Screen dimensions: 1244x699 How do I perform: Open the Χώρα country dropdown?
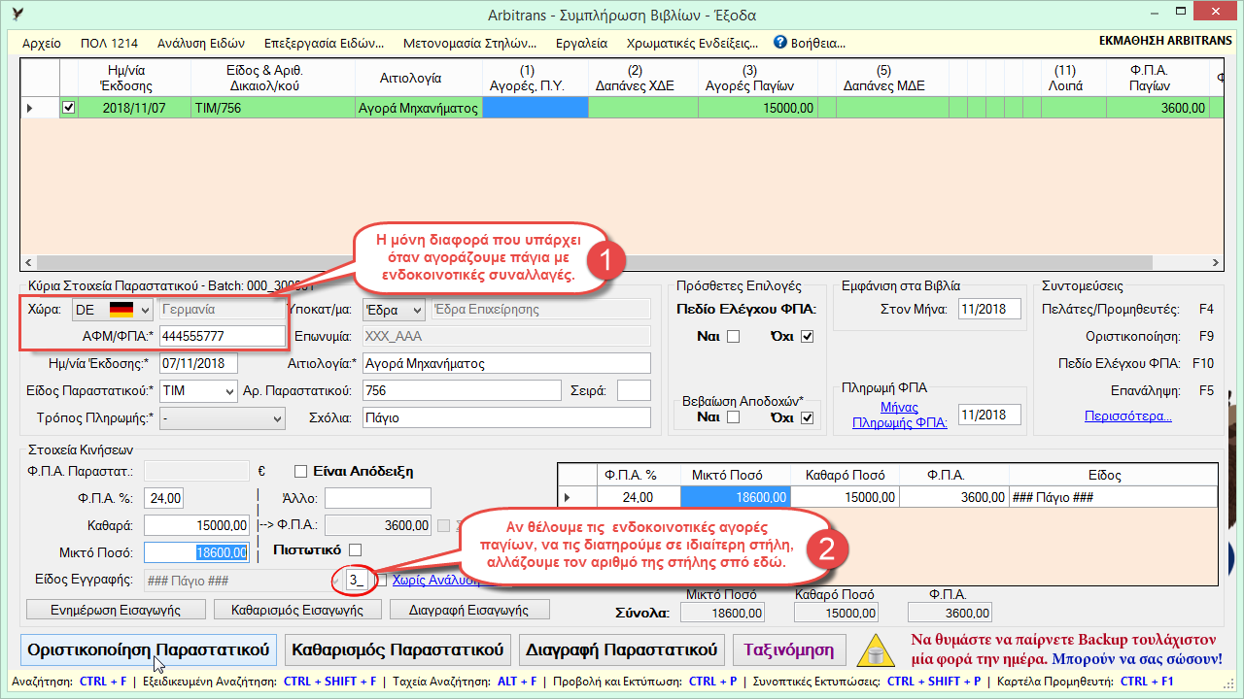[x=146, y=310]
